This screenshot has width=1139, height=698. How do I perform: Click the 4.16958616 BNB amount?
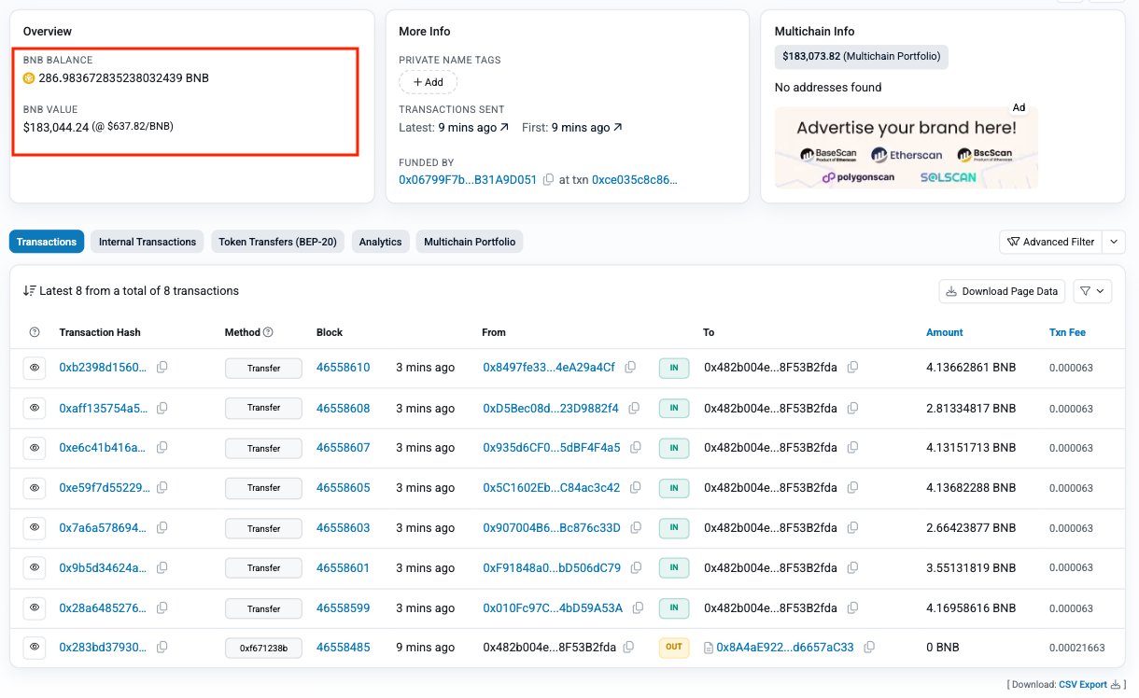(971, 607)
